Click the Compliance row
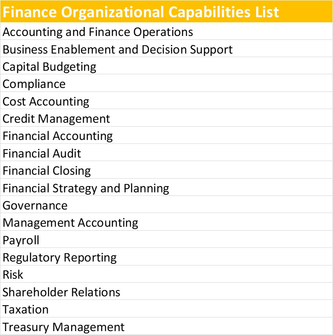 click(34, 84)
